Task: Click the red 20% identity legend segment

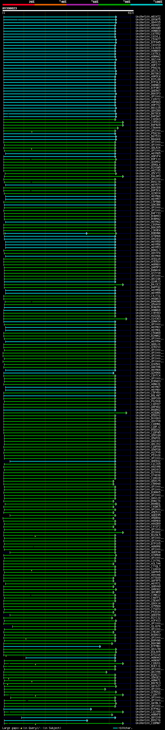Action: click(x=18, y=5)
